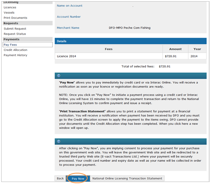Click the total value '$720.91' below table
Screen dimensions: 210x184
(x=164, y=66)
